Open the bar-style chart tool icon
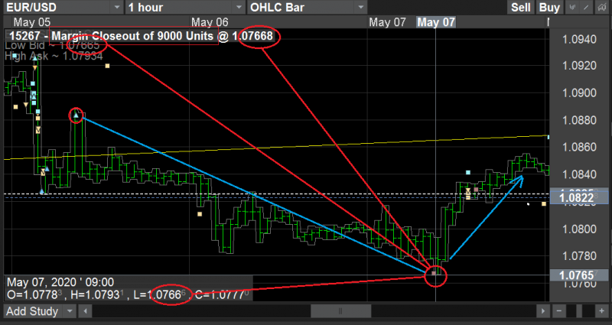This screenshot has height=325, width=612. [573, 8]
